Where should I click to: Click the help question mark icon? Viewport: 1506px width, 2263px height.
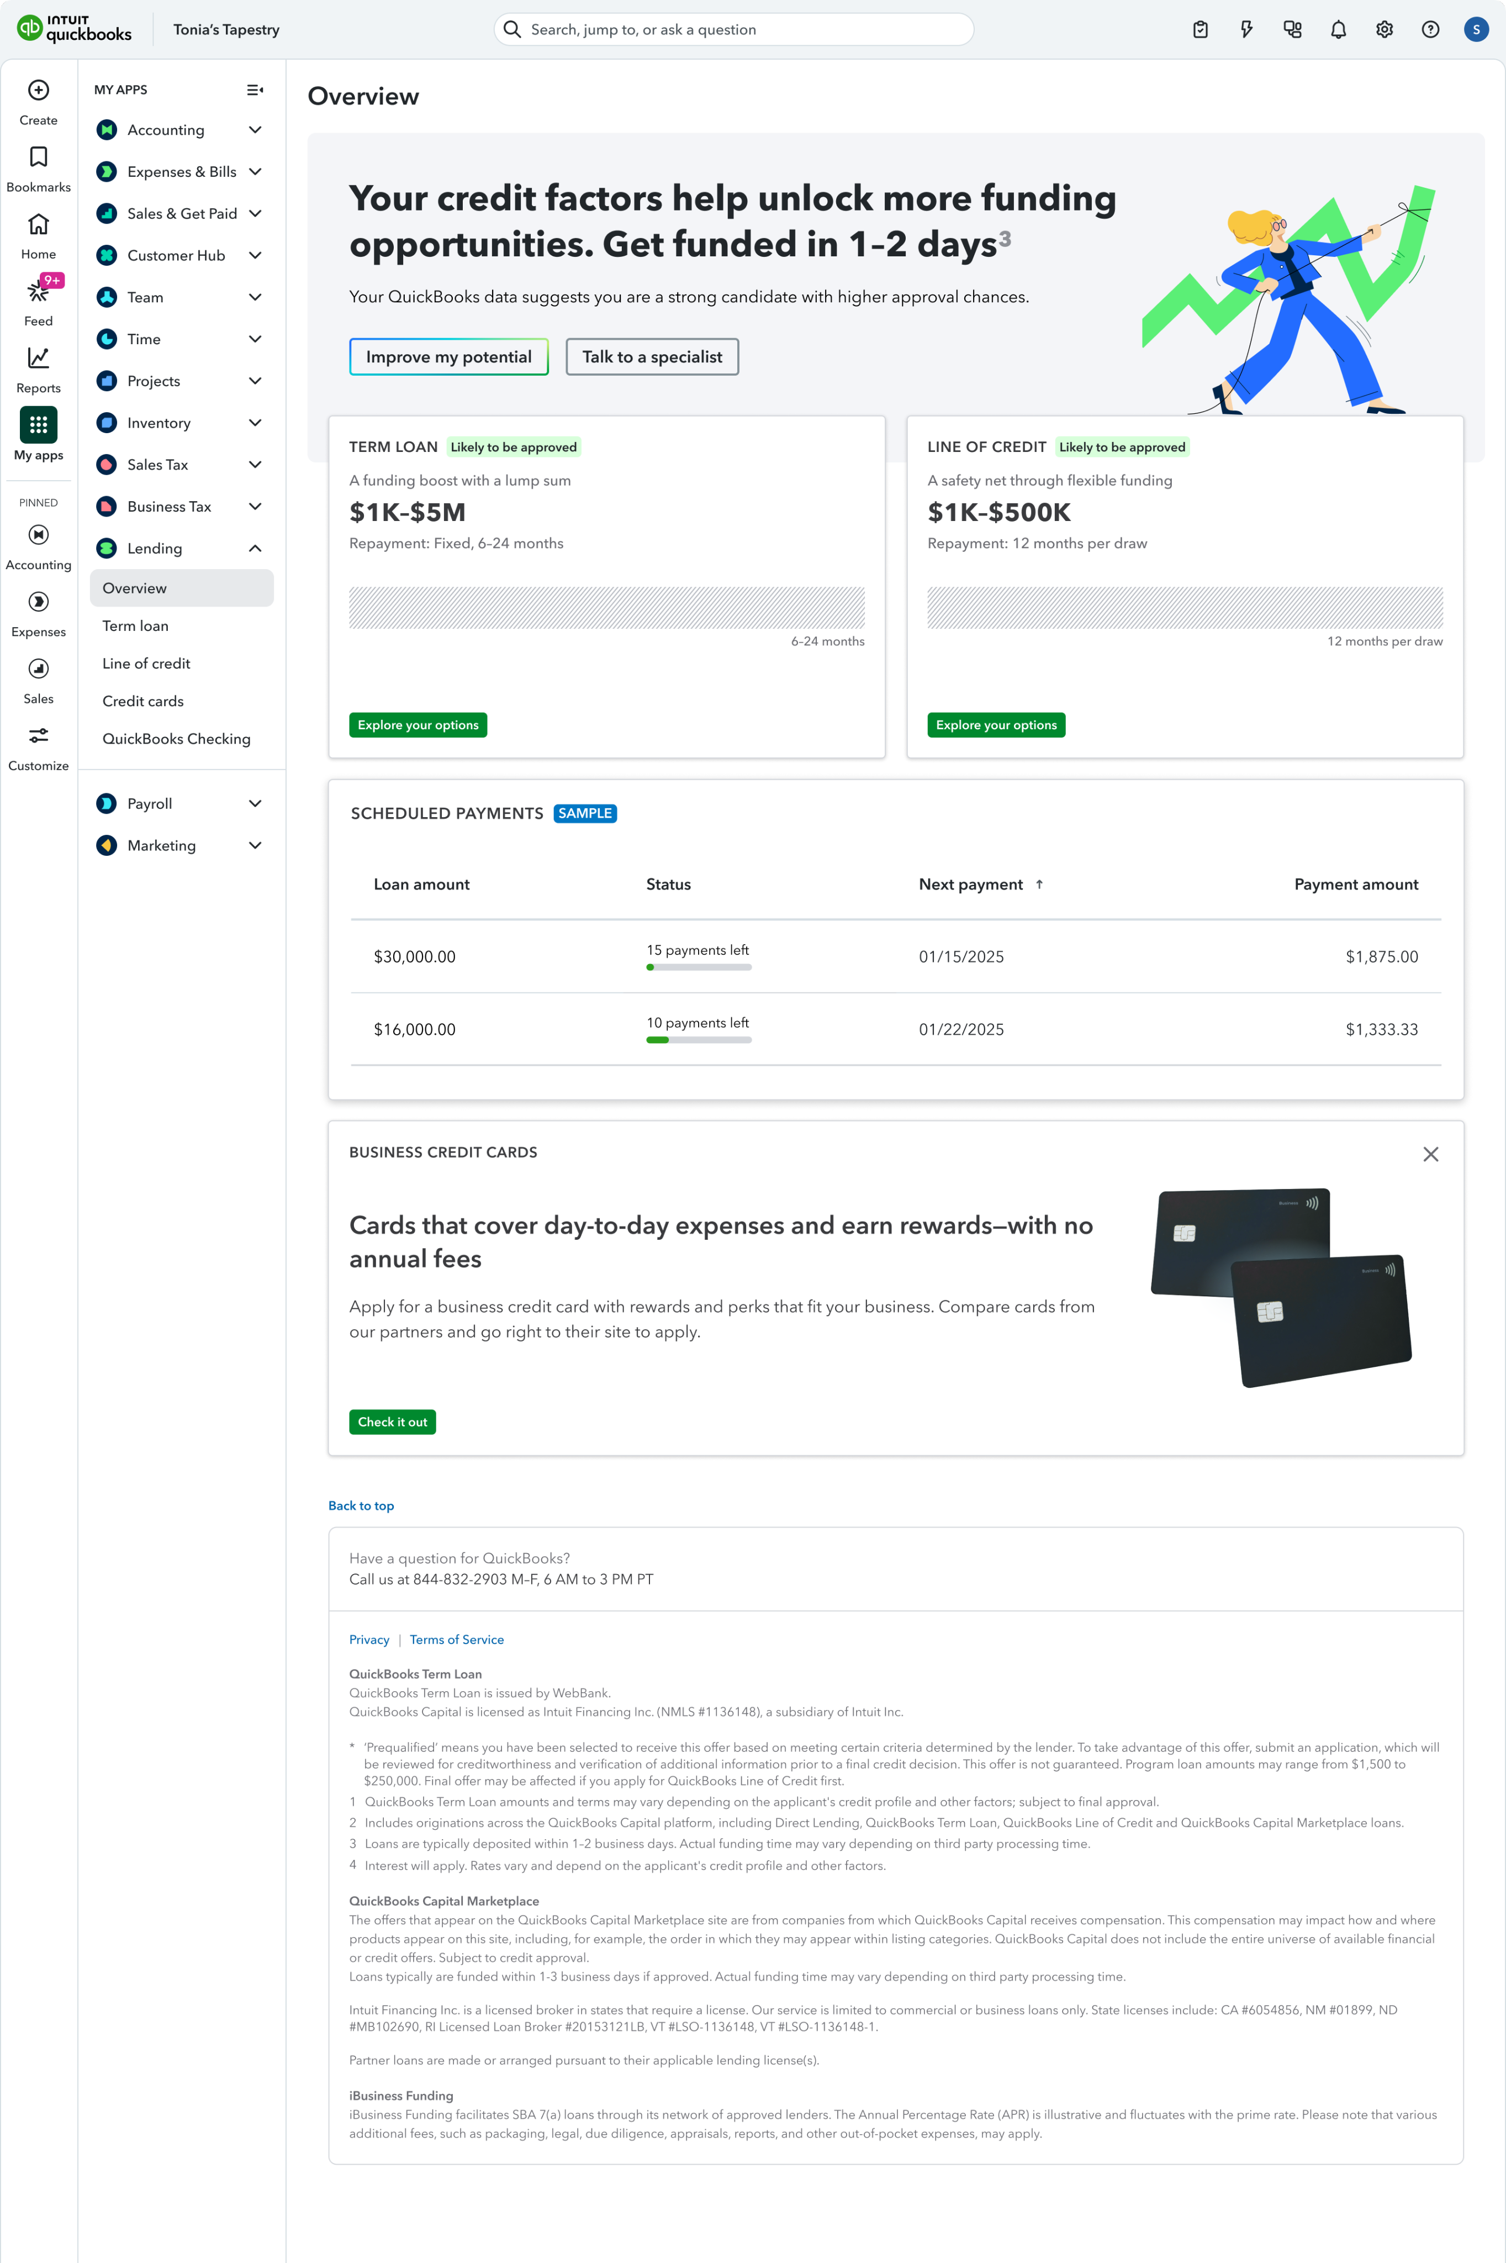pos(1430,30)
